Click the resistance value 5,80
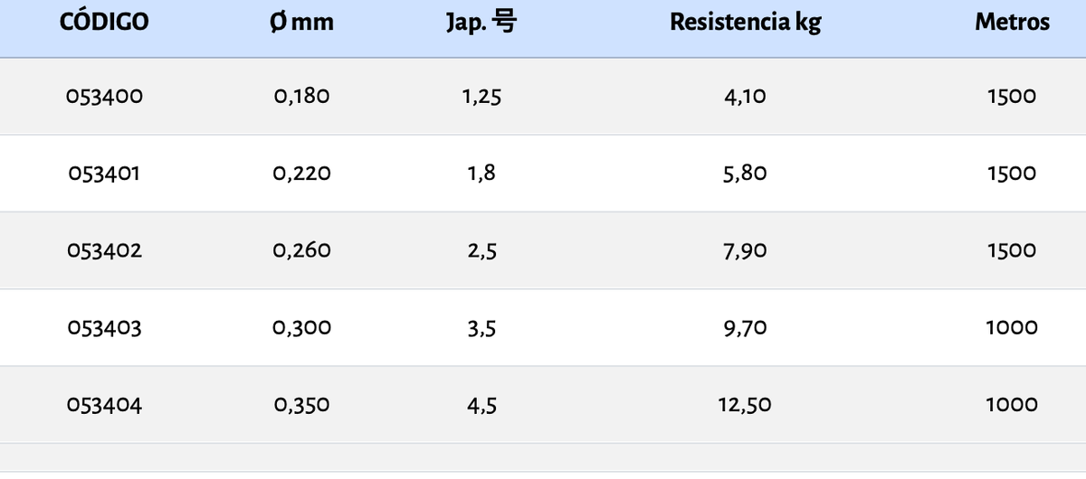The width and height of the screenshot is (1086, 479). coord(745,173)
